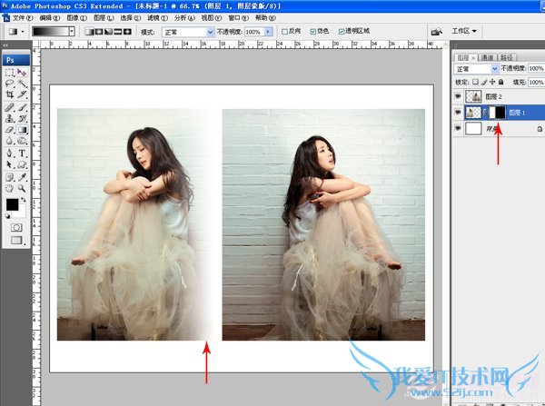
Task: Select the Move tool
Action: tap(22, 71)
